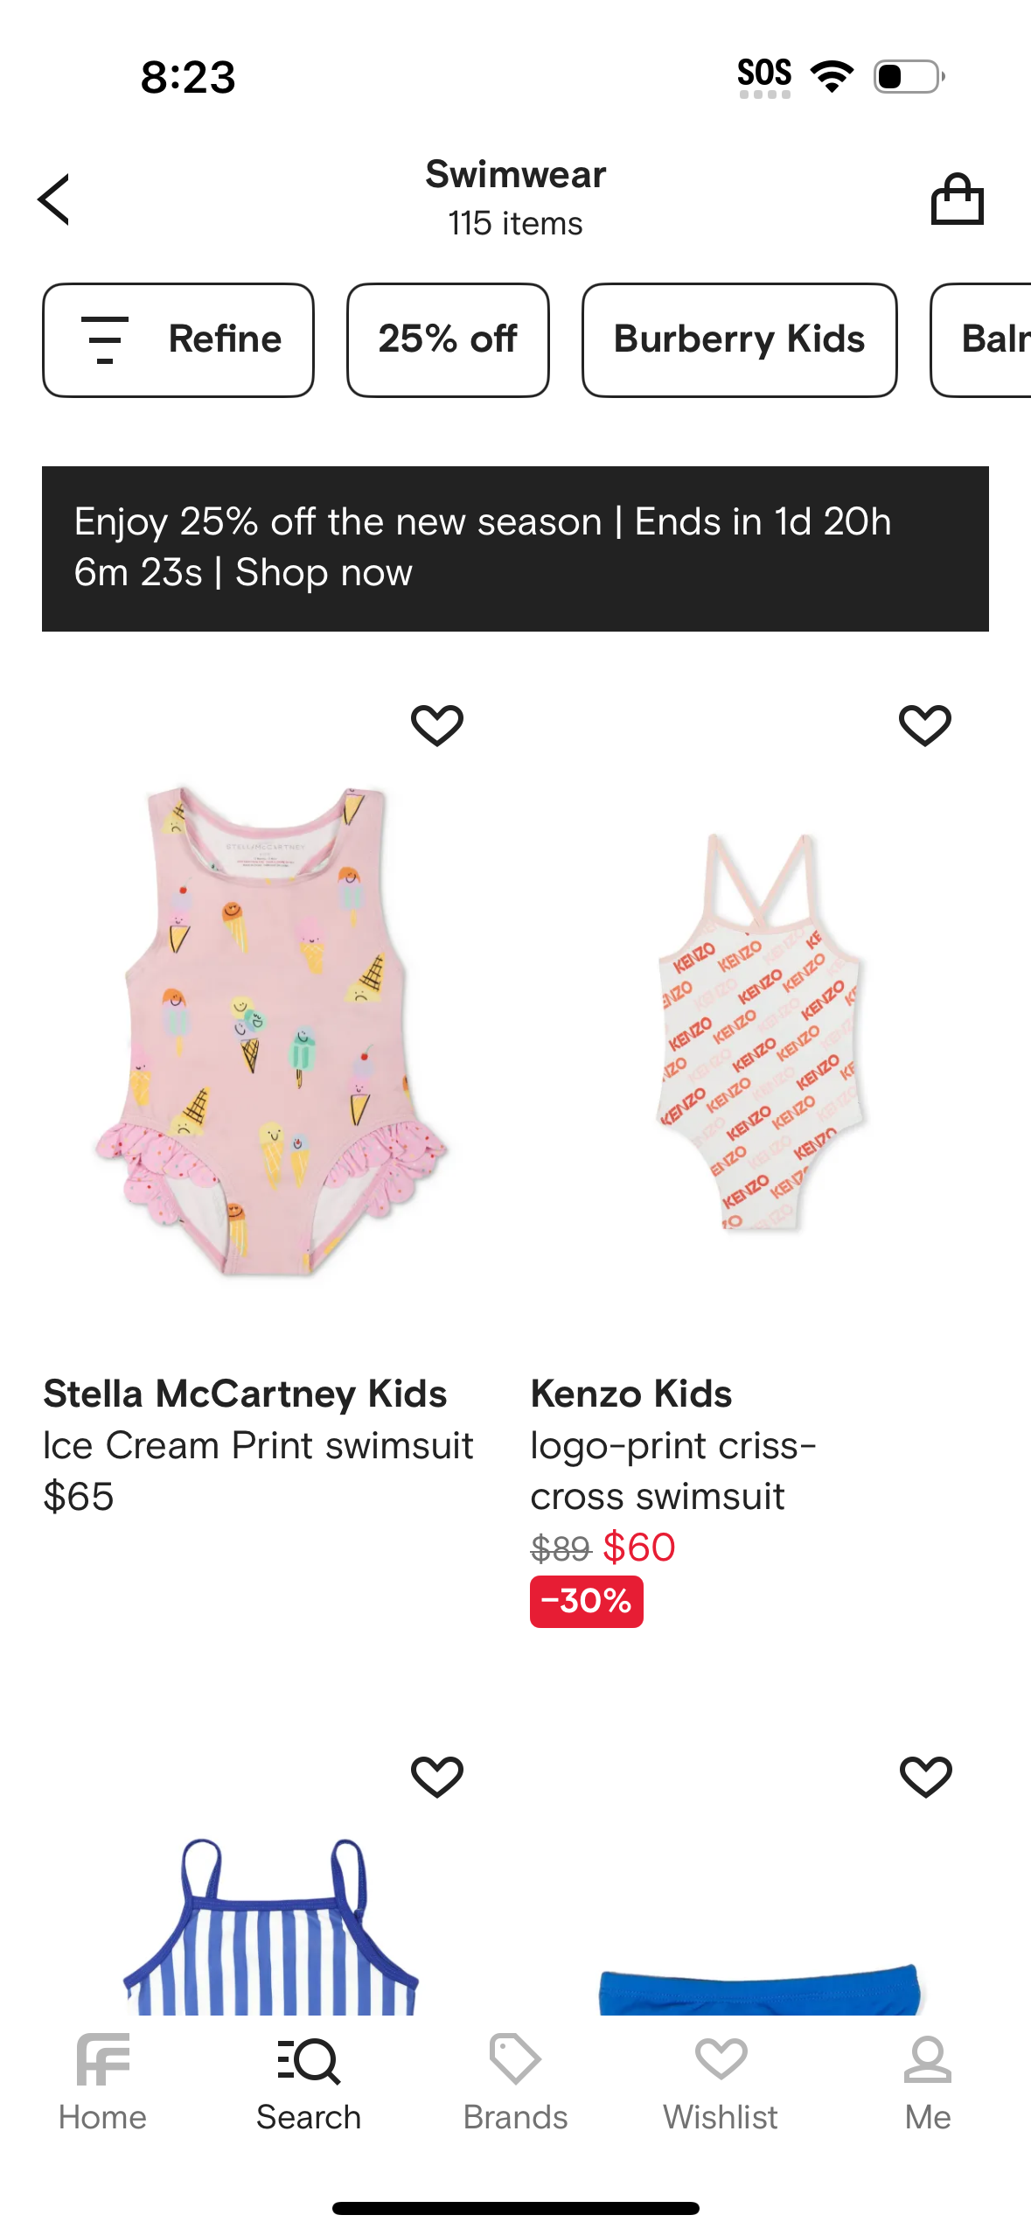This screenshot has height=2236, width=1031.
Task: Tap the -30% discount badge
Action: 586,1601
